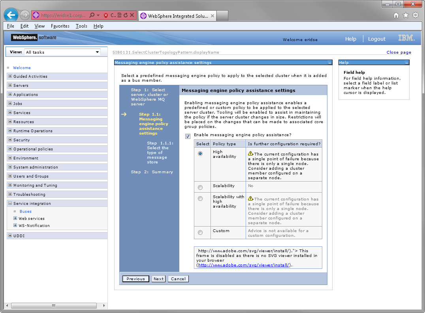Open the Edit menu

click(24, 26)
